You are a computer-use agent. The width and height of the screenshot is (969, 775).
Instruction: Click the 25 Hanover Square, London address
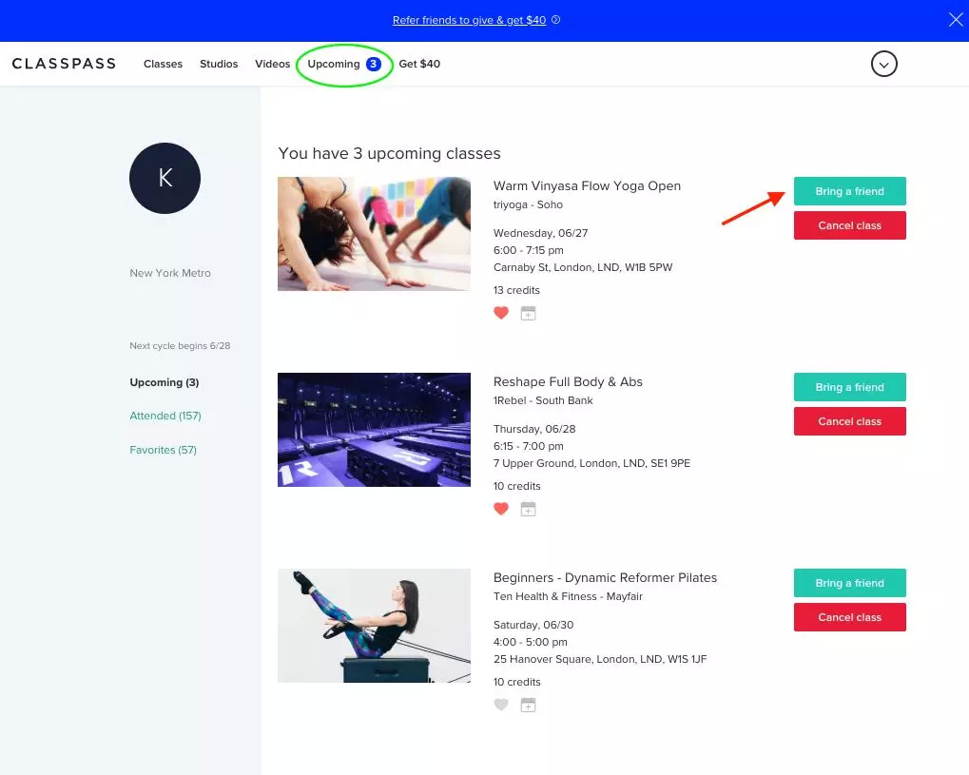tap(600, 659)
